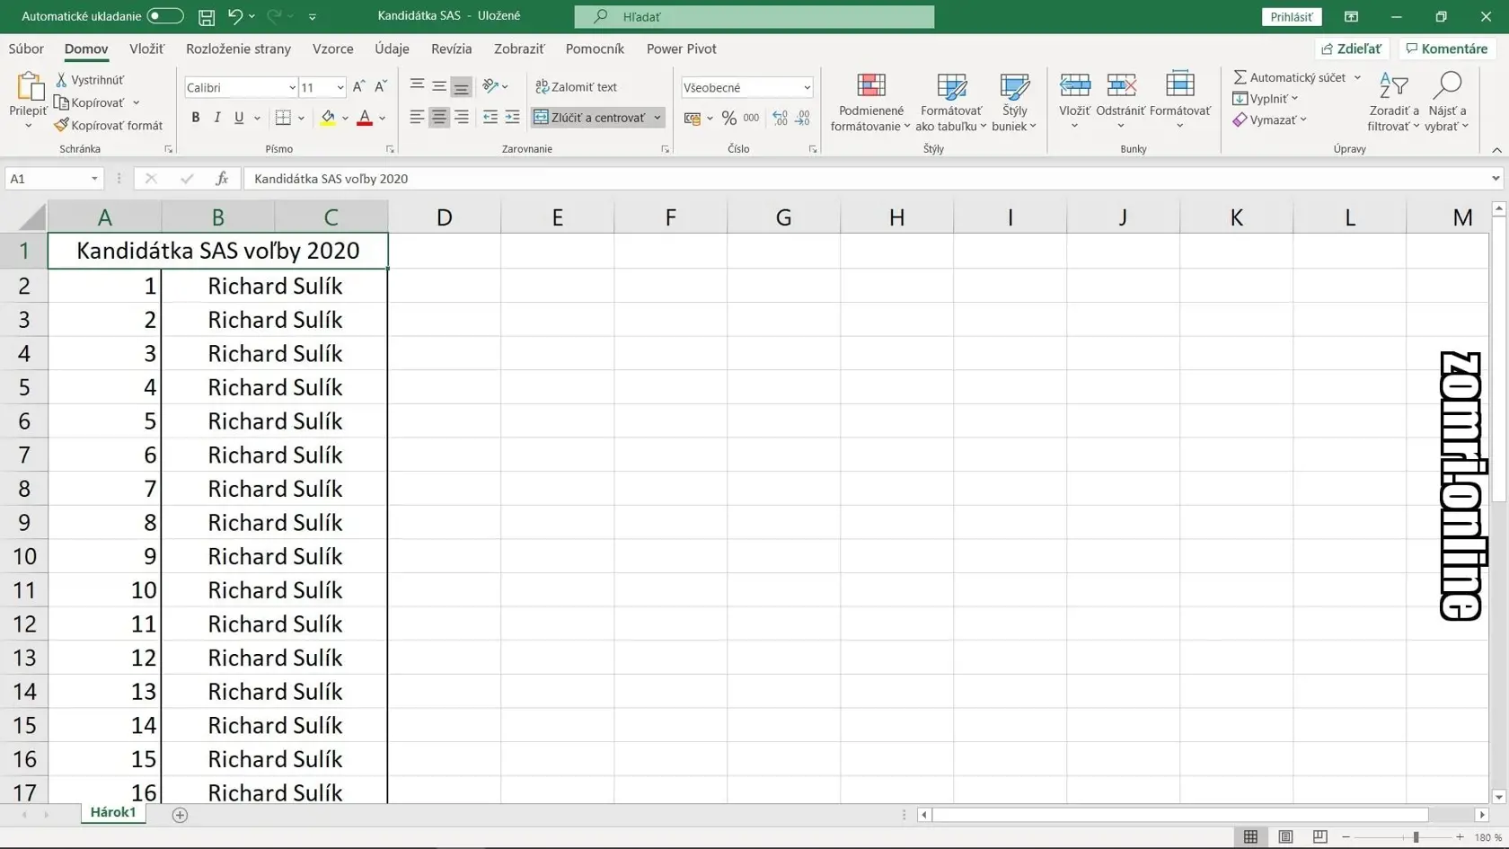Align text right
The width and height of the screenshot is (1509, 849).
pos(462,118)
